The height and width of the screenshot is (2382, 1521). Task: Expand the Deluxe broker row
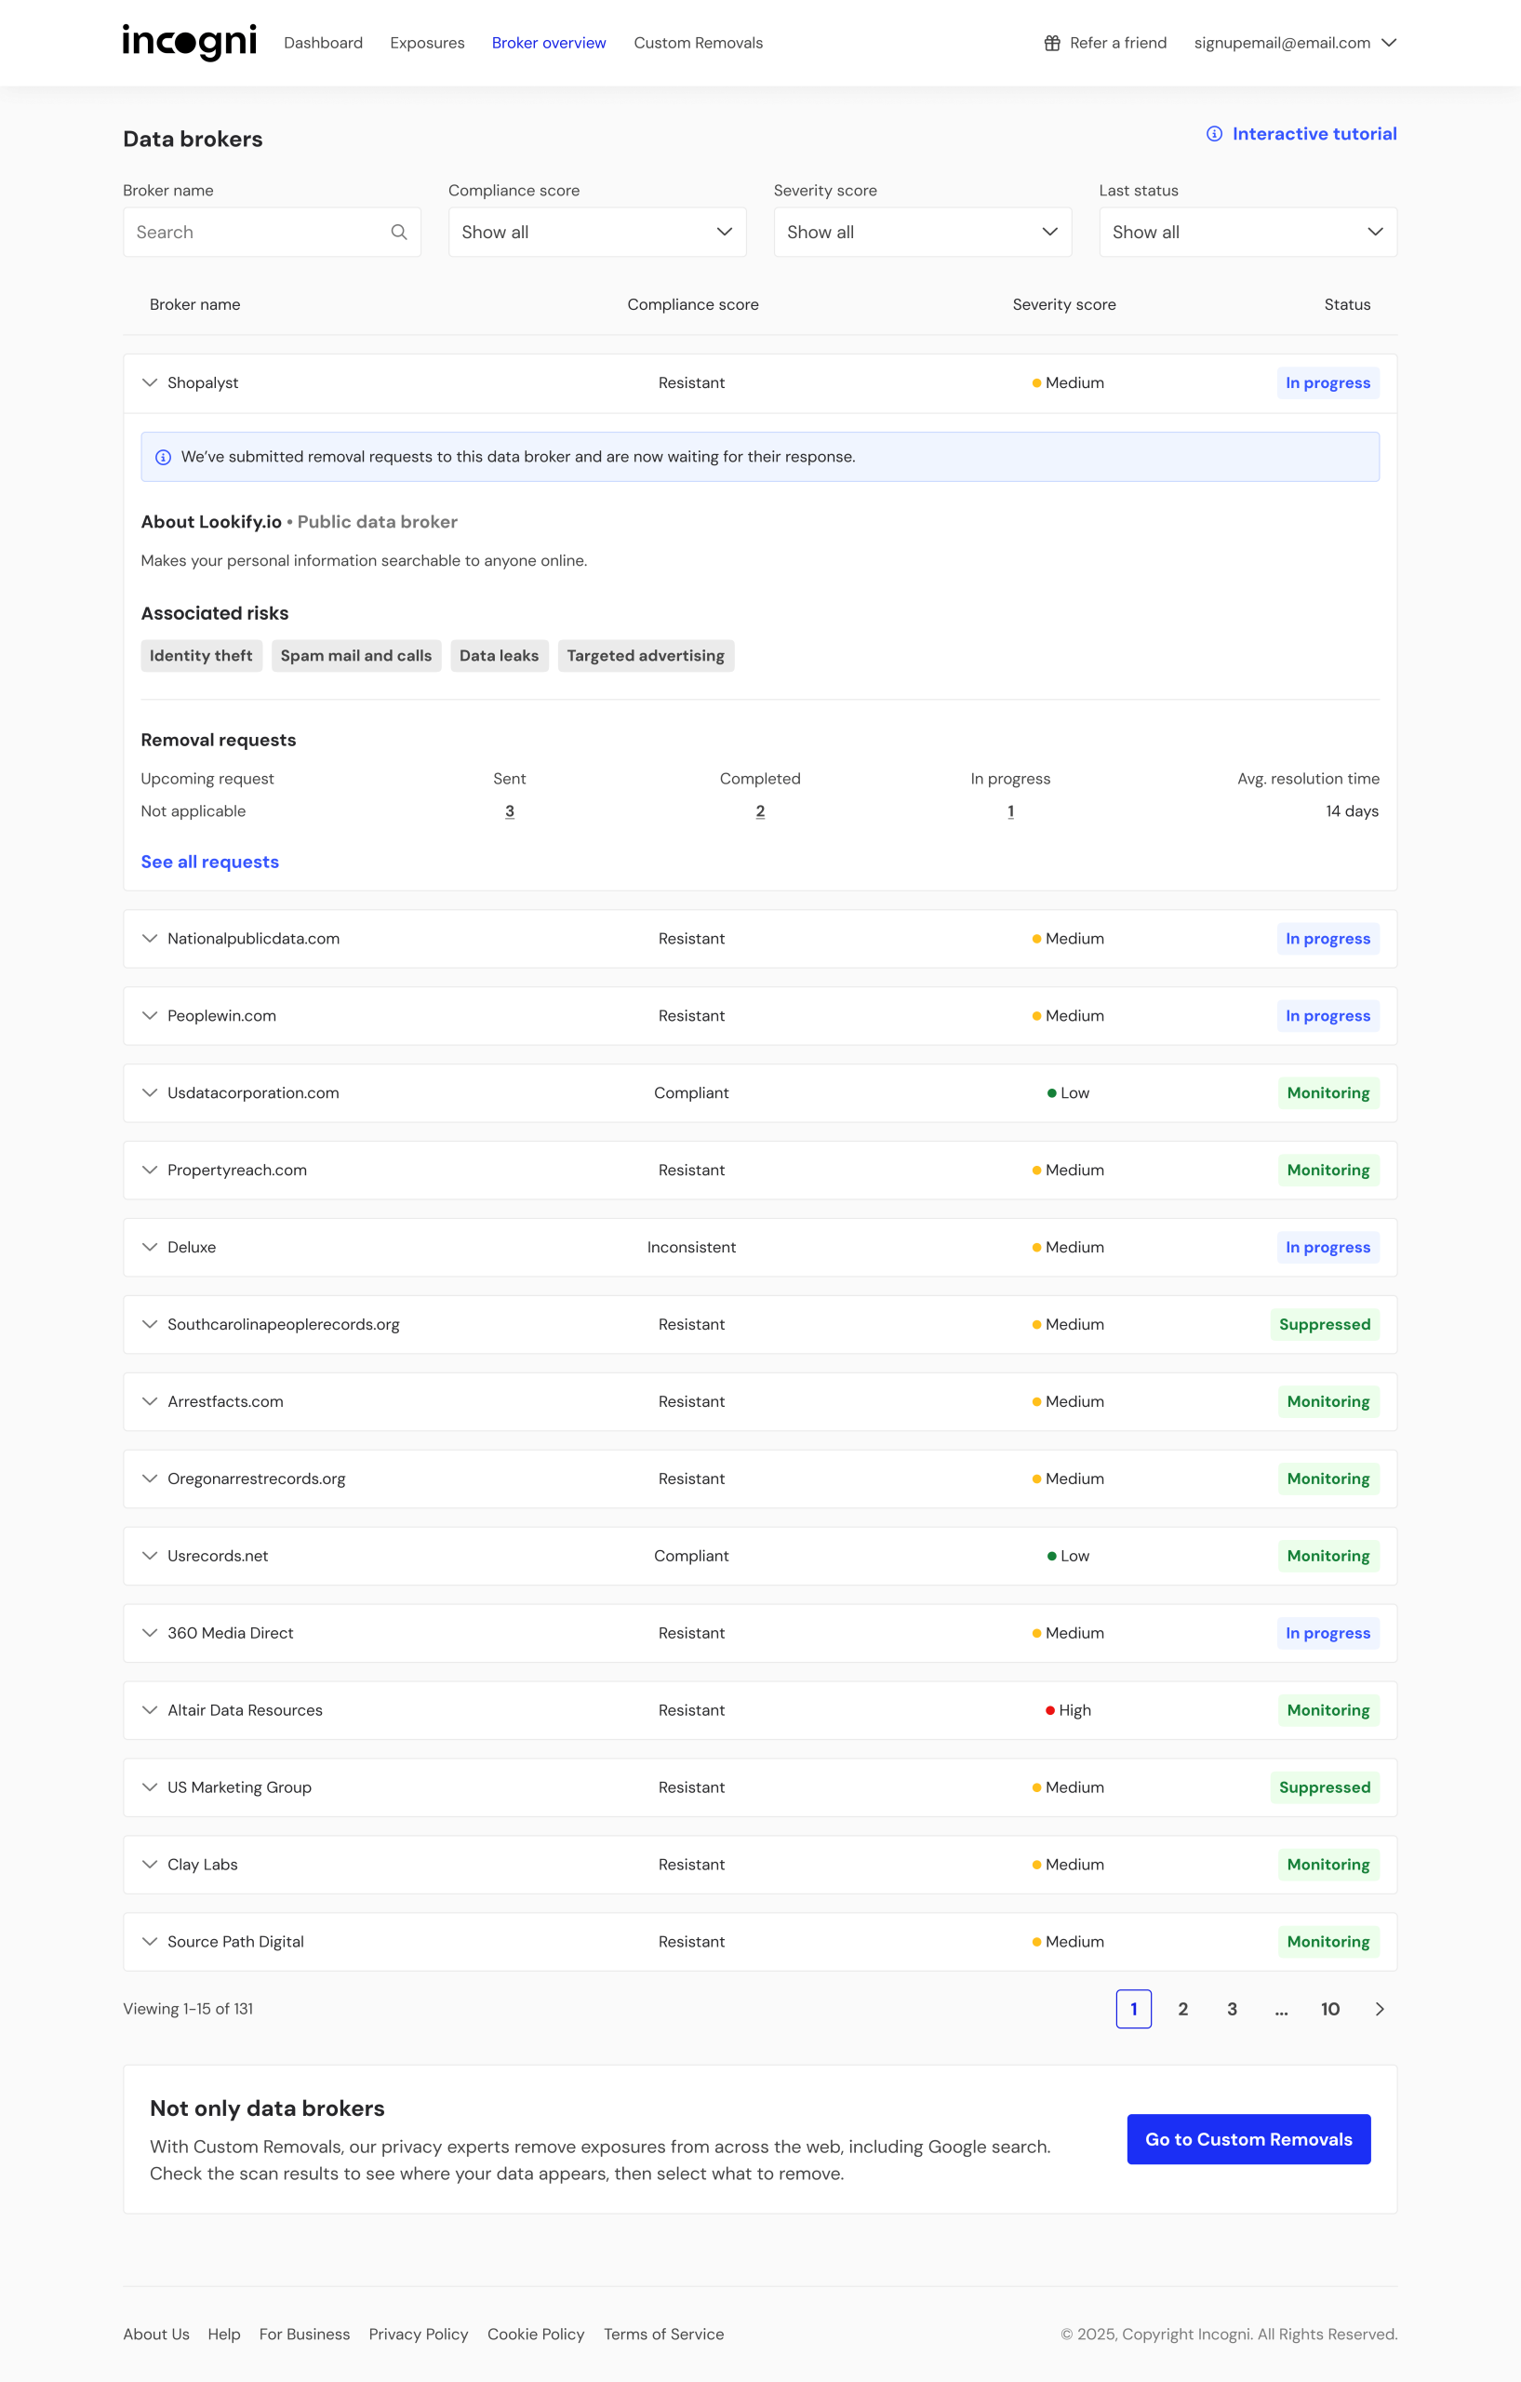coord(150,1248)
